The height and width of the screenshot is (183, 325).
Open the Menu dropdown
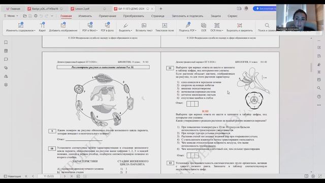pos(11,16)
